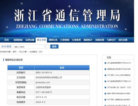Open notice 浙江省通信管理局关于领取2019

tap(119, 81)
